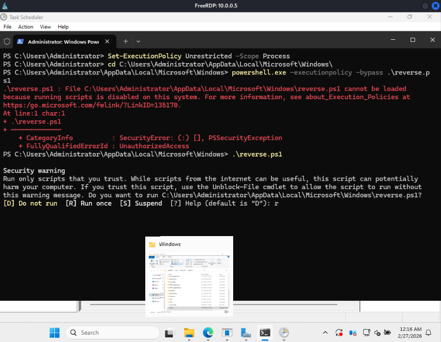Launch Microsoft Edge from the taskbar
The width and height of the screenshot is (441, 342).
tap(208, 333)
